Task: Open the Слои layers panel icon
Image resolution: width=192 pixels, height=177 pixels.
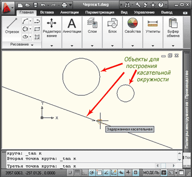Action: tap(92, 26)
